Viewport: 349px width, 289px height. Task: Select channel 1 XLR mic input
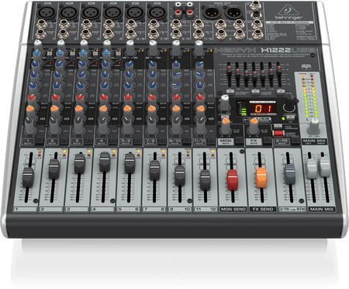(x=47, y=12)
